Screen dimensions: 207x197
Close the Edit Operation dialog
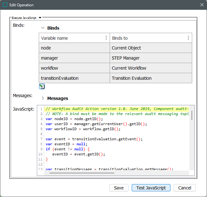point(202,5)
